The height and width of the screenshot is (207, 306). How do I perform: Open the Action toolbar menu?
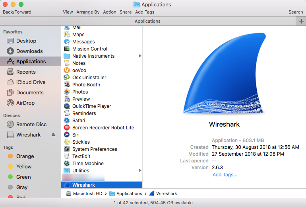[x=110, y=12]
